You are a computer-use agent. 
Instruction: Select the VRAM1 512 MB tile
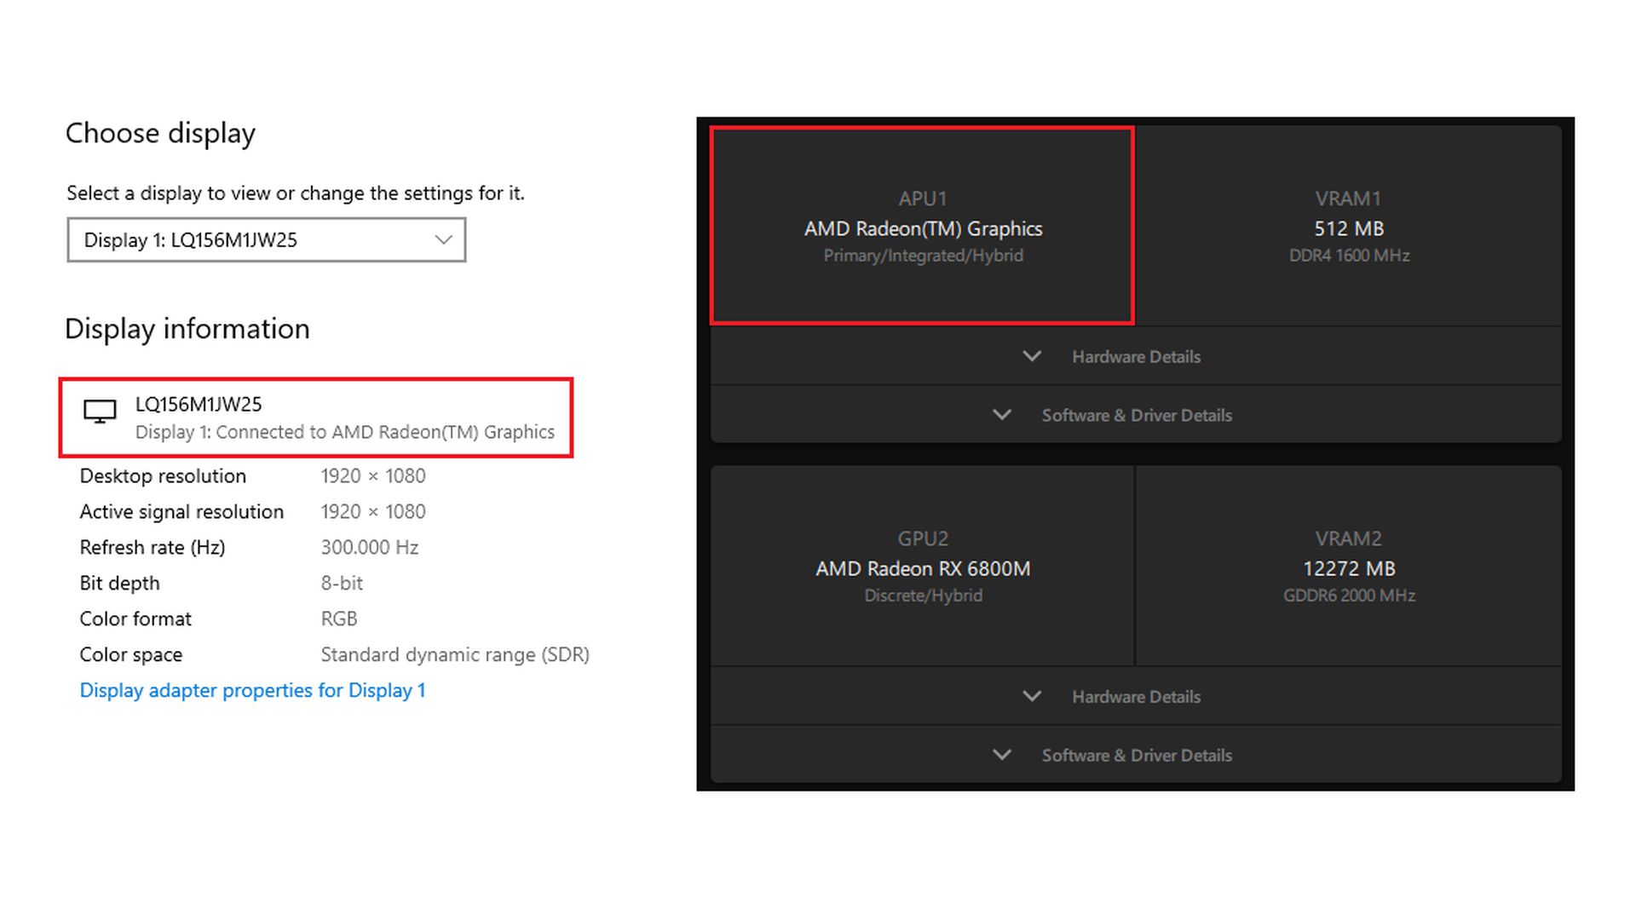click(1349, 227)
